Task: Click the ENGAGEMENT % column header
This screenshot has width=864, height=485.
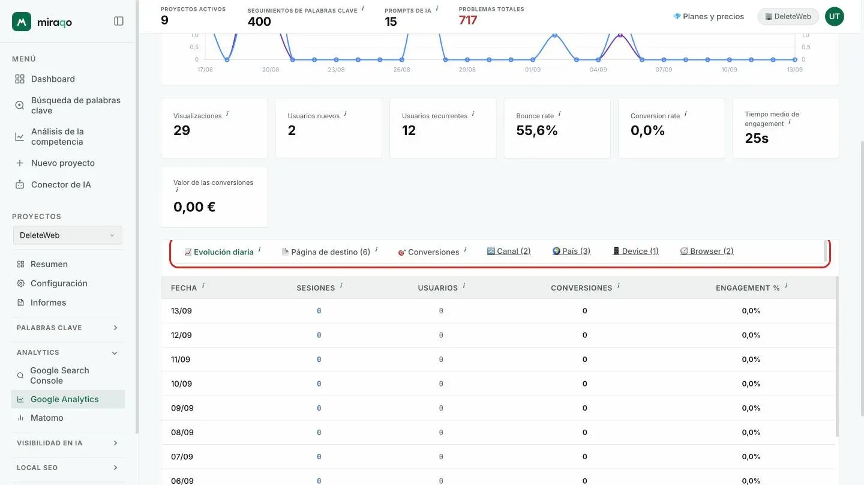Action: pos(748,288)
